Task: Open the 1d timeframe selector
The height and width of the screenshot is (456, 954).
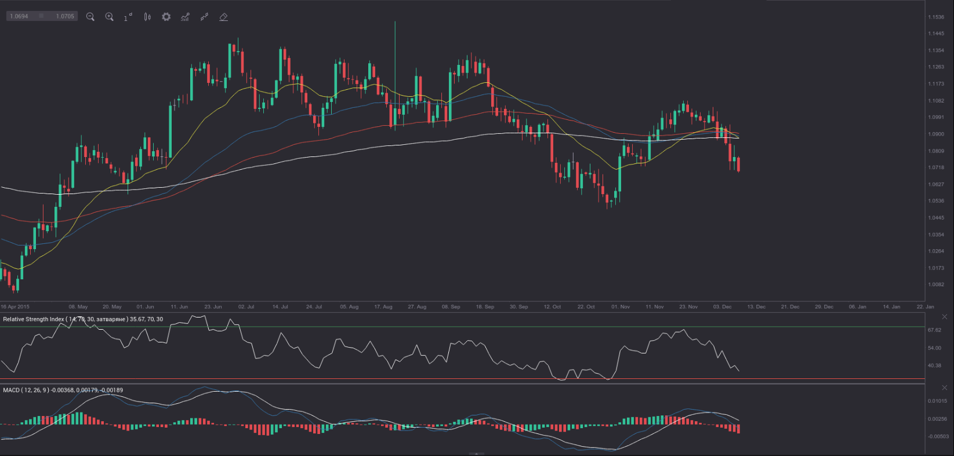Action: click(128, 17)
